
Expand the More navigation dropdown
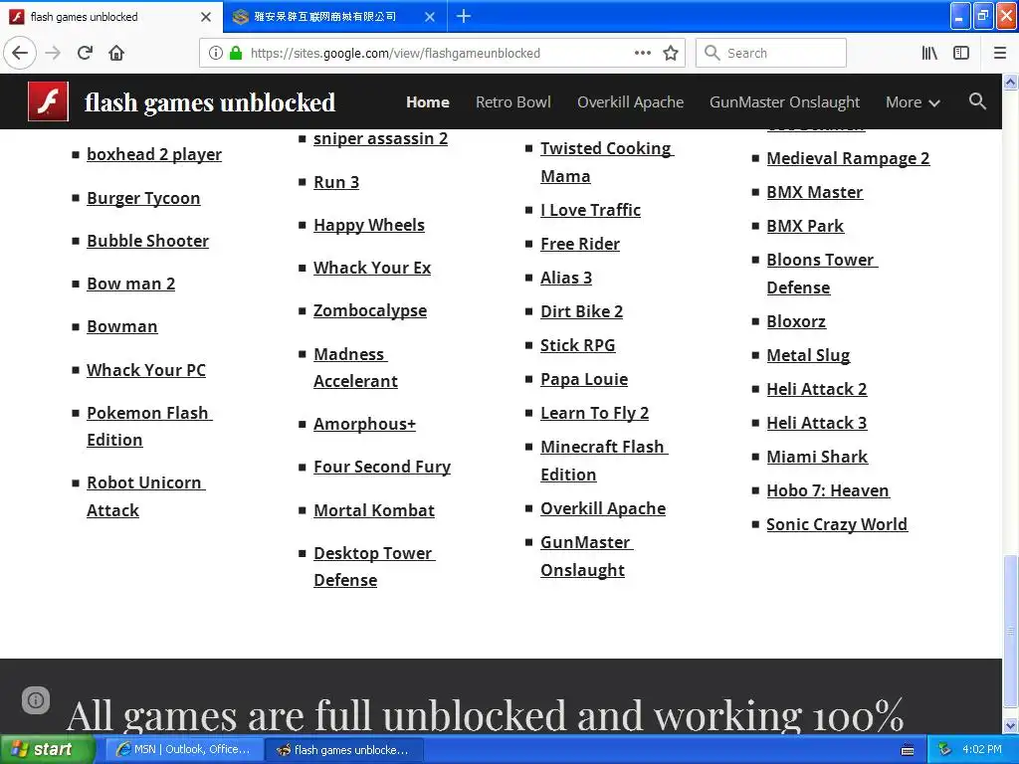tap(913, 102)
